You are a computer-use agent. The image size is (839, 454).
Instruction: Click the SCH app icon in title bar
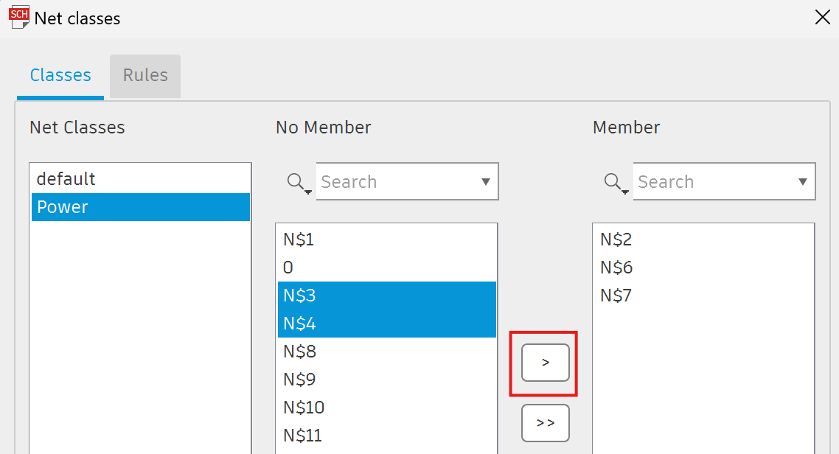point(18,17)
